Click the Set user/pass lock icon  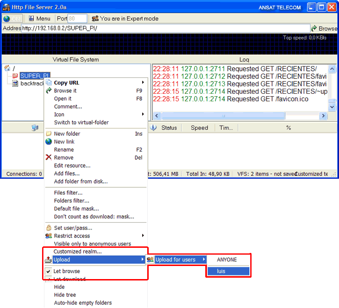click(49, 228)
